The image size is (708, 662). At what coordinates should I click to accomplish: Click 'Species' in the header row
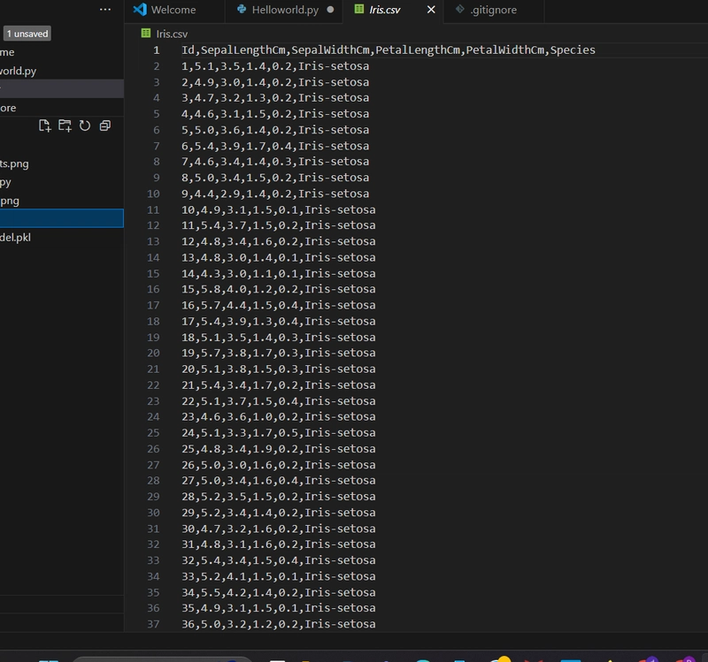(573, 50)
